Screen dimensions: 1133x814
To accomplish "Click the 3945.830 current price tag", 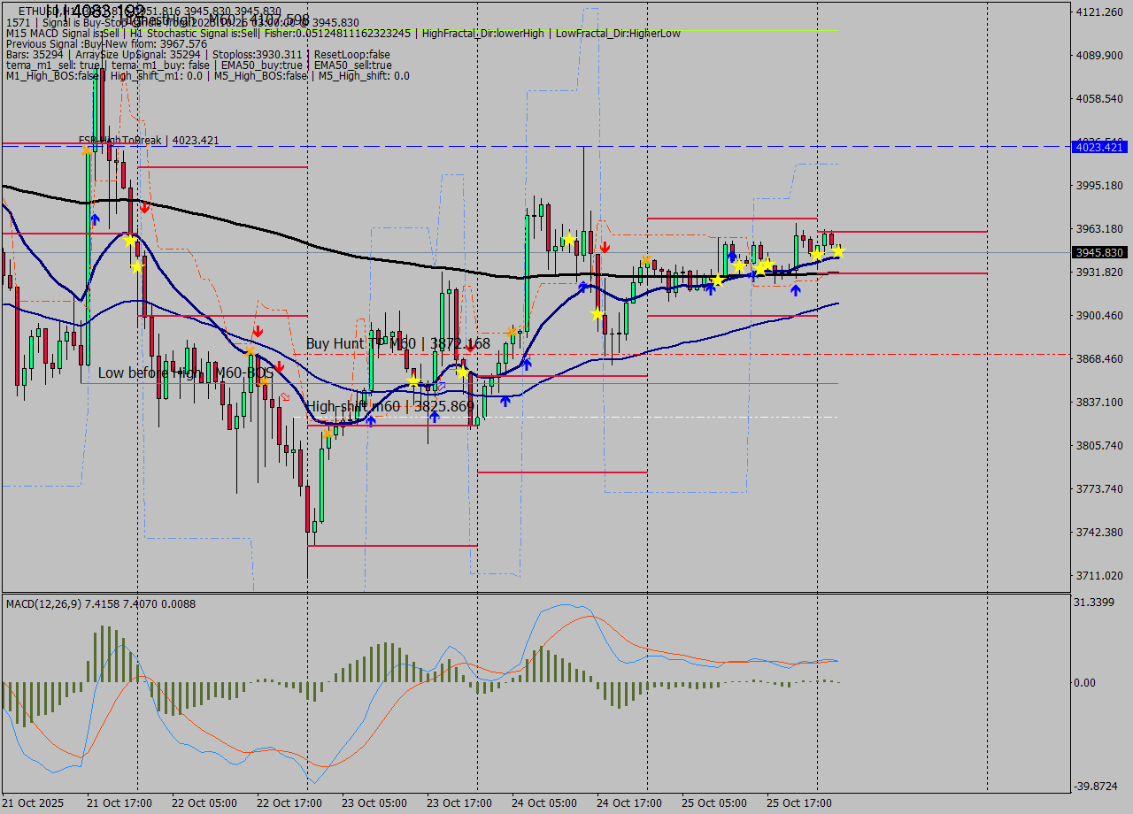I will click(x=1098, y=252).
